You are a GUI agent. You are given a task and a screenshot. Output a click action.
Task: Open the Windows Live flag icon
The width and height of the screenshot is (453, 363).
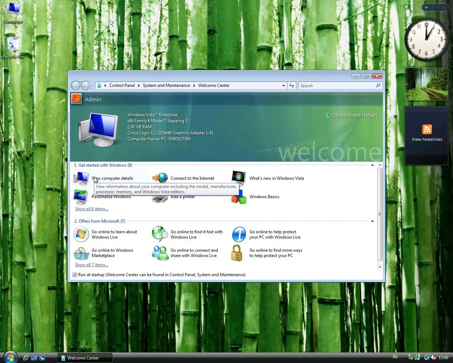pyautogui.click(x=81, y=234)
